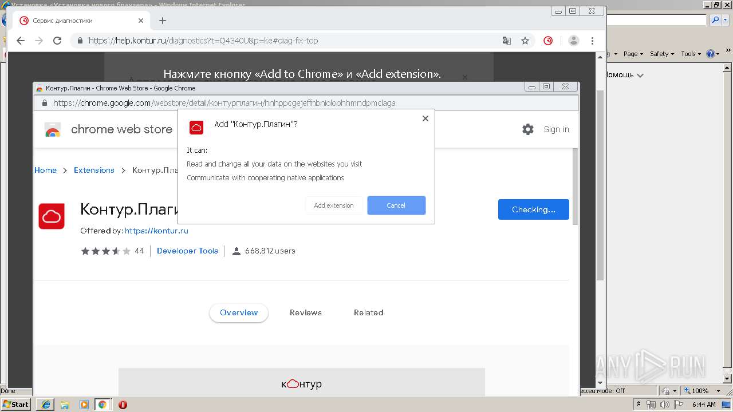The height and width of the screenshot is (412, 733).
Task: Close the Add Контур.Плагин dialog
Action: tap(425, 118)
